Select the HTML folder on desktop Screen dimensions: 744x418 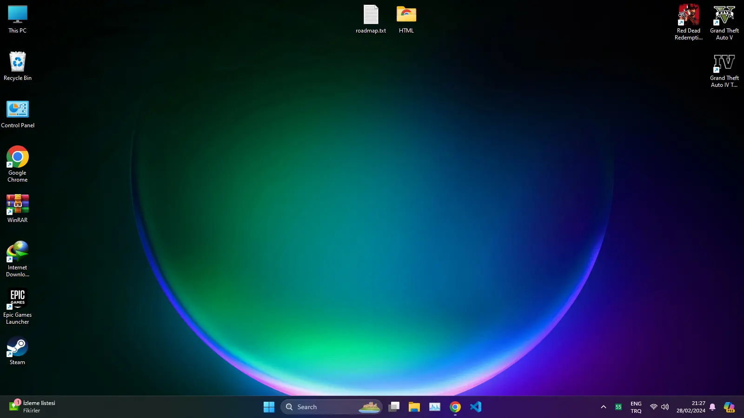tap(406, 20)
